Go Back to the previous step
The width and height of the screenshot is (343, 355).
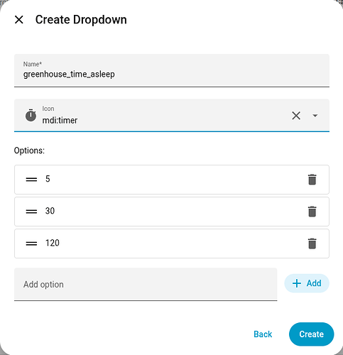click(x=263, y=334)
